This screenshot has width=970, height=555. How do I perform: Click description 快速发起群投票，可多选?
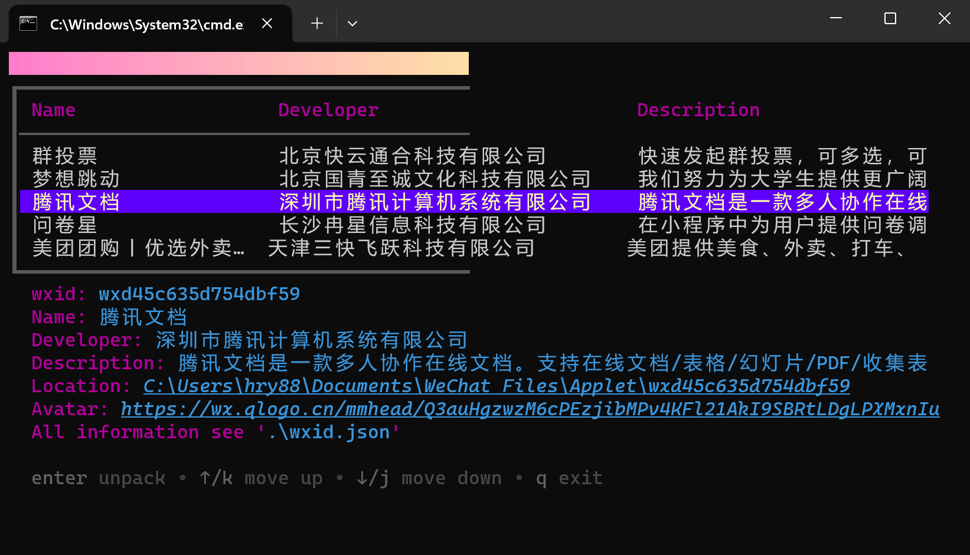click(x=783, y=156)
